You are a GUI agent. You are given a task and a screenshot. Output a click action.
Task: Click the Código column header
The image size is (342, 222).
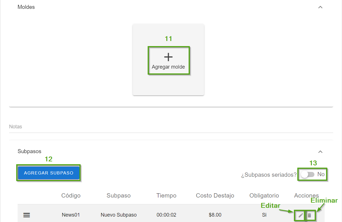pyautogui.click(x=71, y=196)
